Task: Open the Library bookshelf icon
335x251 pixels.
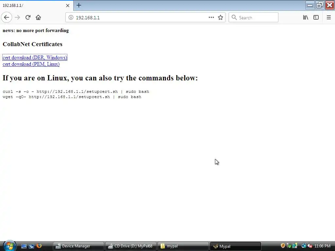Action: pos(306,18)
